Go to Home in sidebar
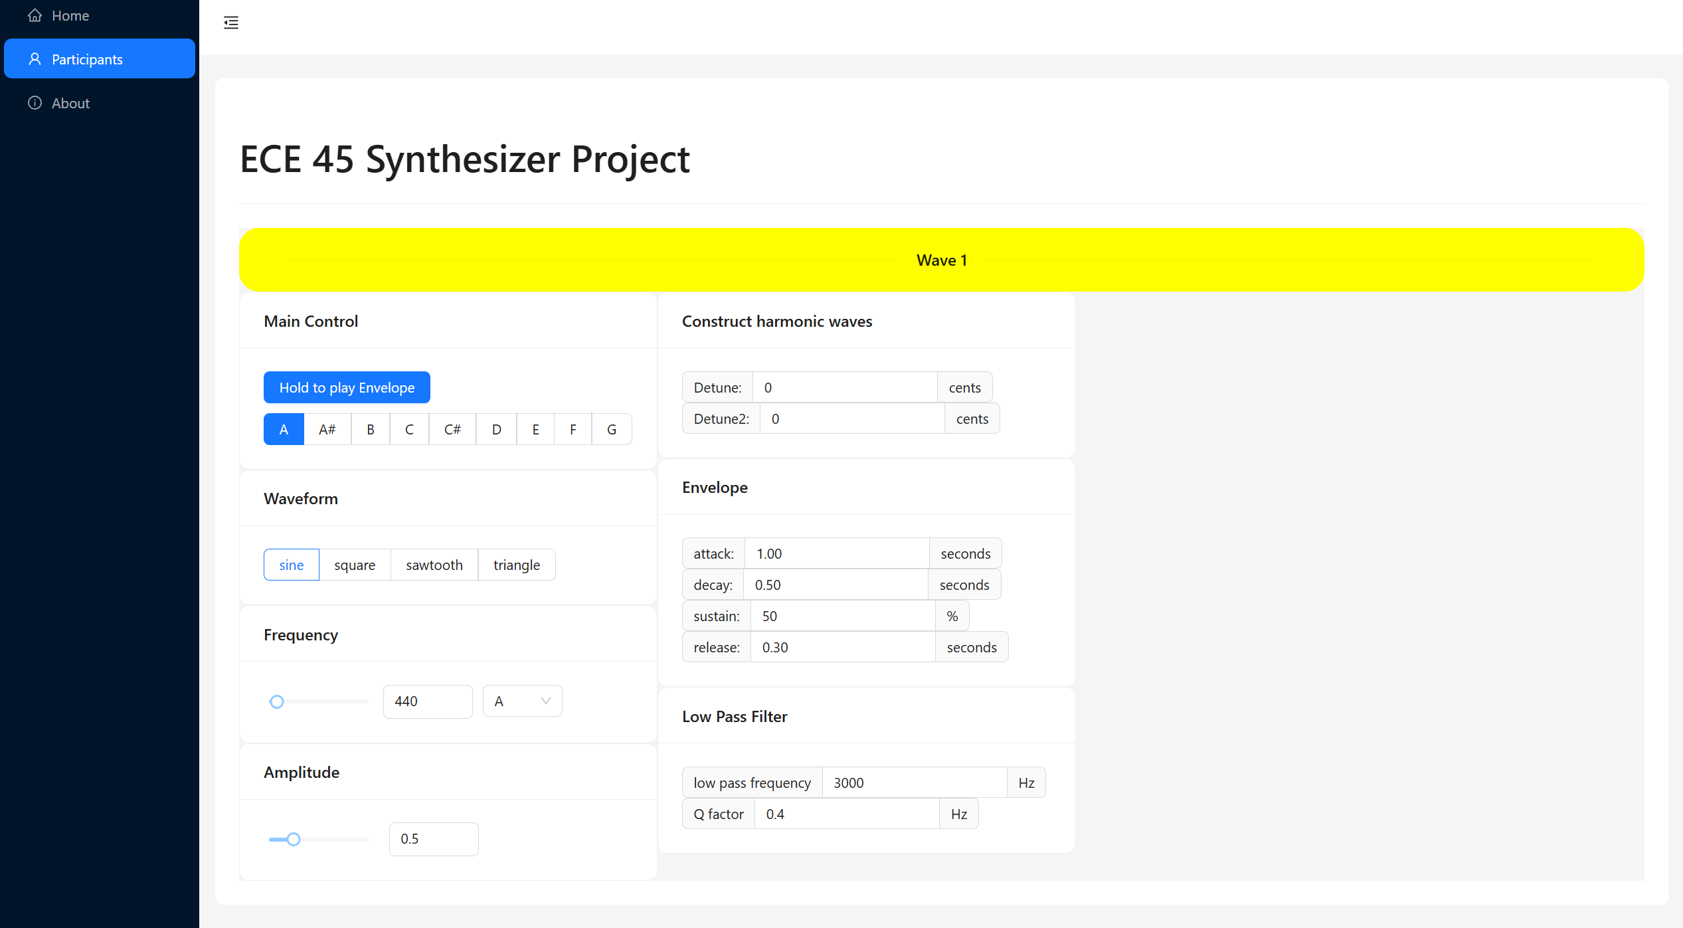The image size is (1683, 928). click(70, 15)
